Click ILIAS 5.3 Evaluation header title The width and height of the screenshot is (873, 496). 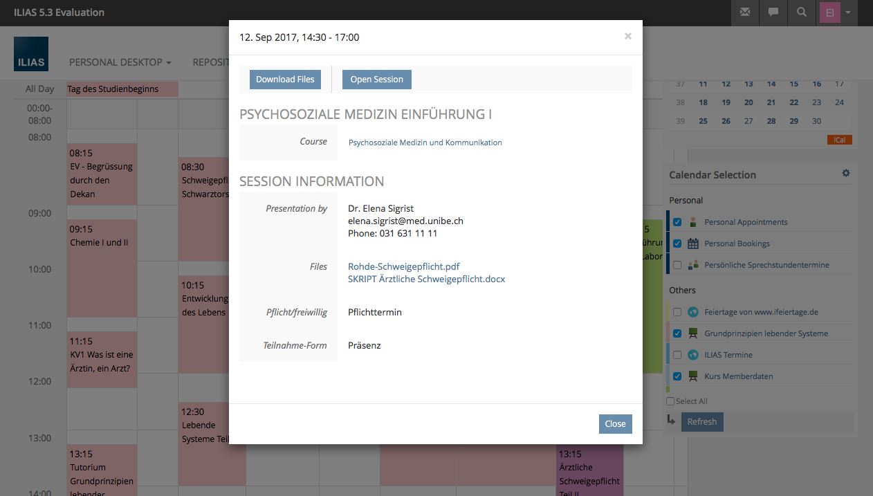click(x=59, y=12)
